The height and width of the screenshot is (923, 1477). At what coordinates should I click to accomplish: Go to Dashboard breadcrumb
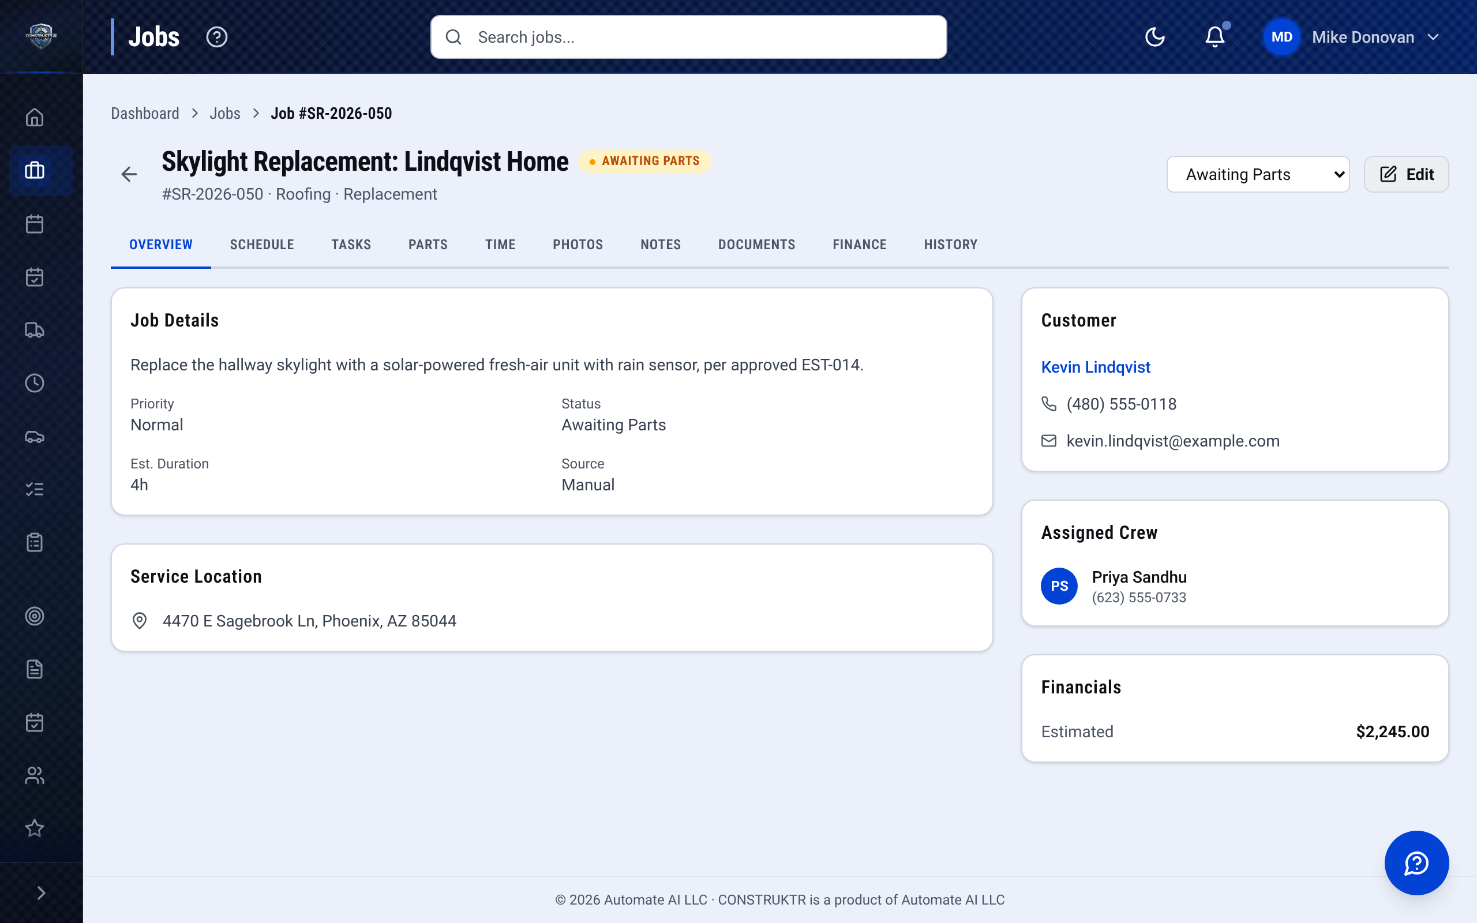[145, 114]
